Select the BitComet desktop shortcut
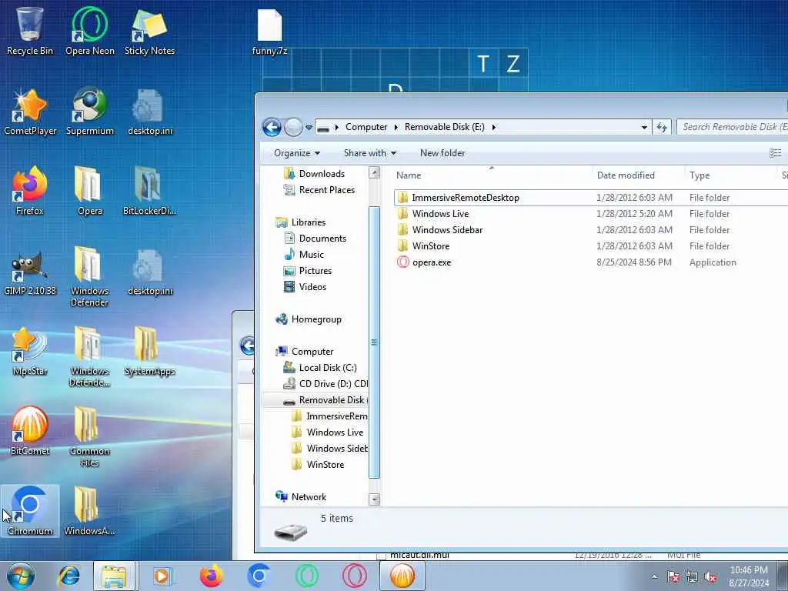Viewport: 788px width, 591px height. click(30, 431)
